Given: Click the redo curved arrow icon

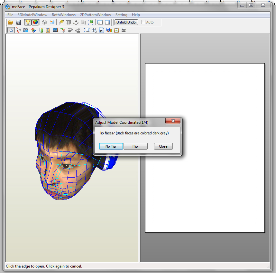Looking at the screenshot, I should tap(78, 30).
